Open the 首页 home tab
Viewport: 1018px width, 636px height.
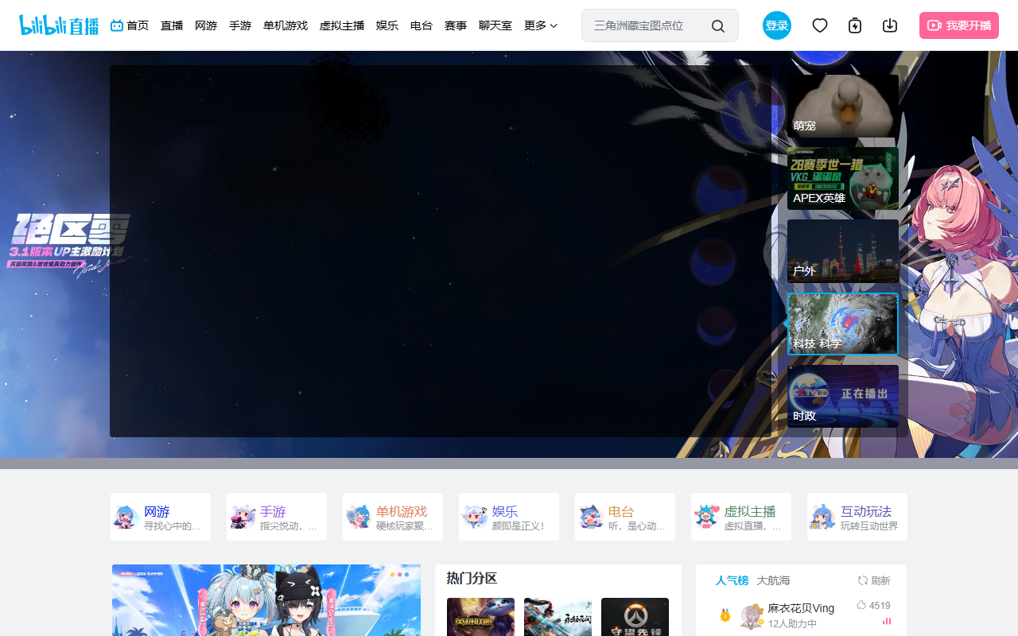point(130,25)
